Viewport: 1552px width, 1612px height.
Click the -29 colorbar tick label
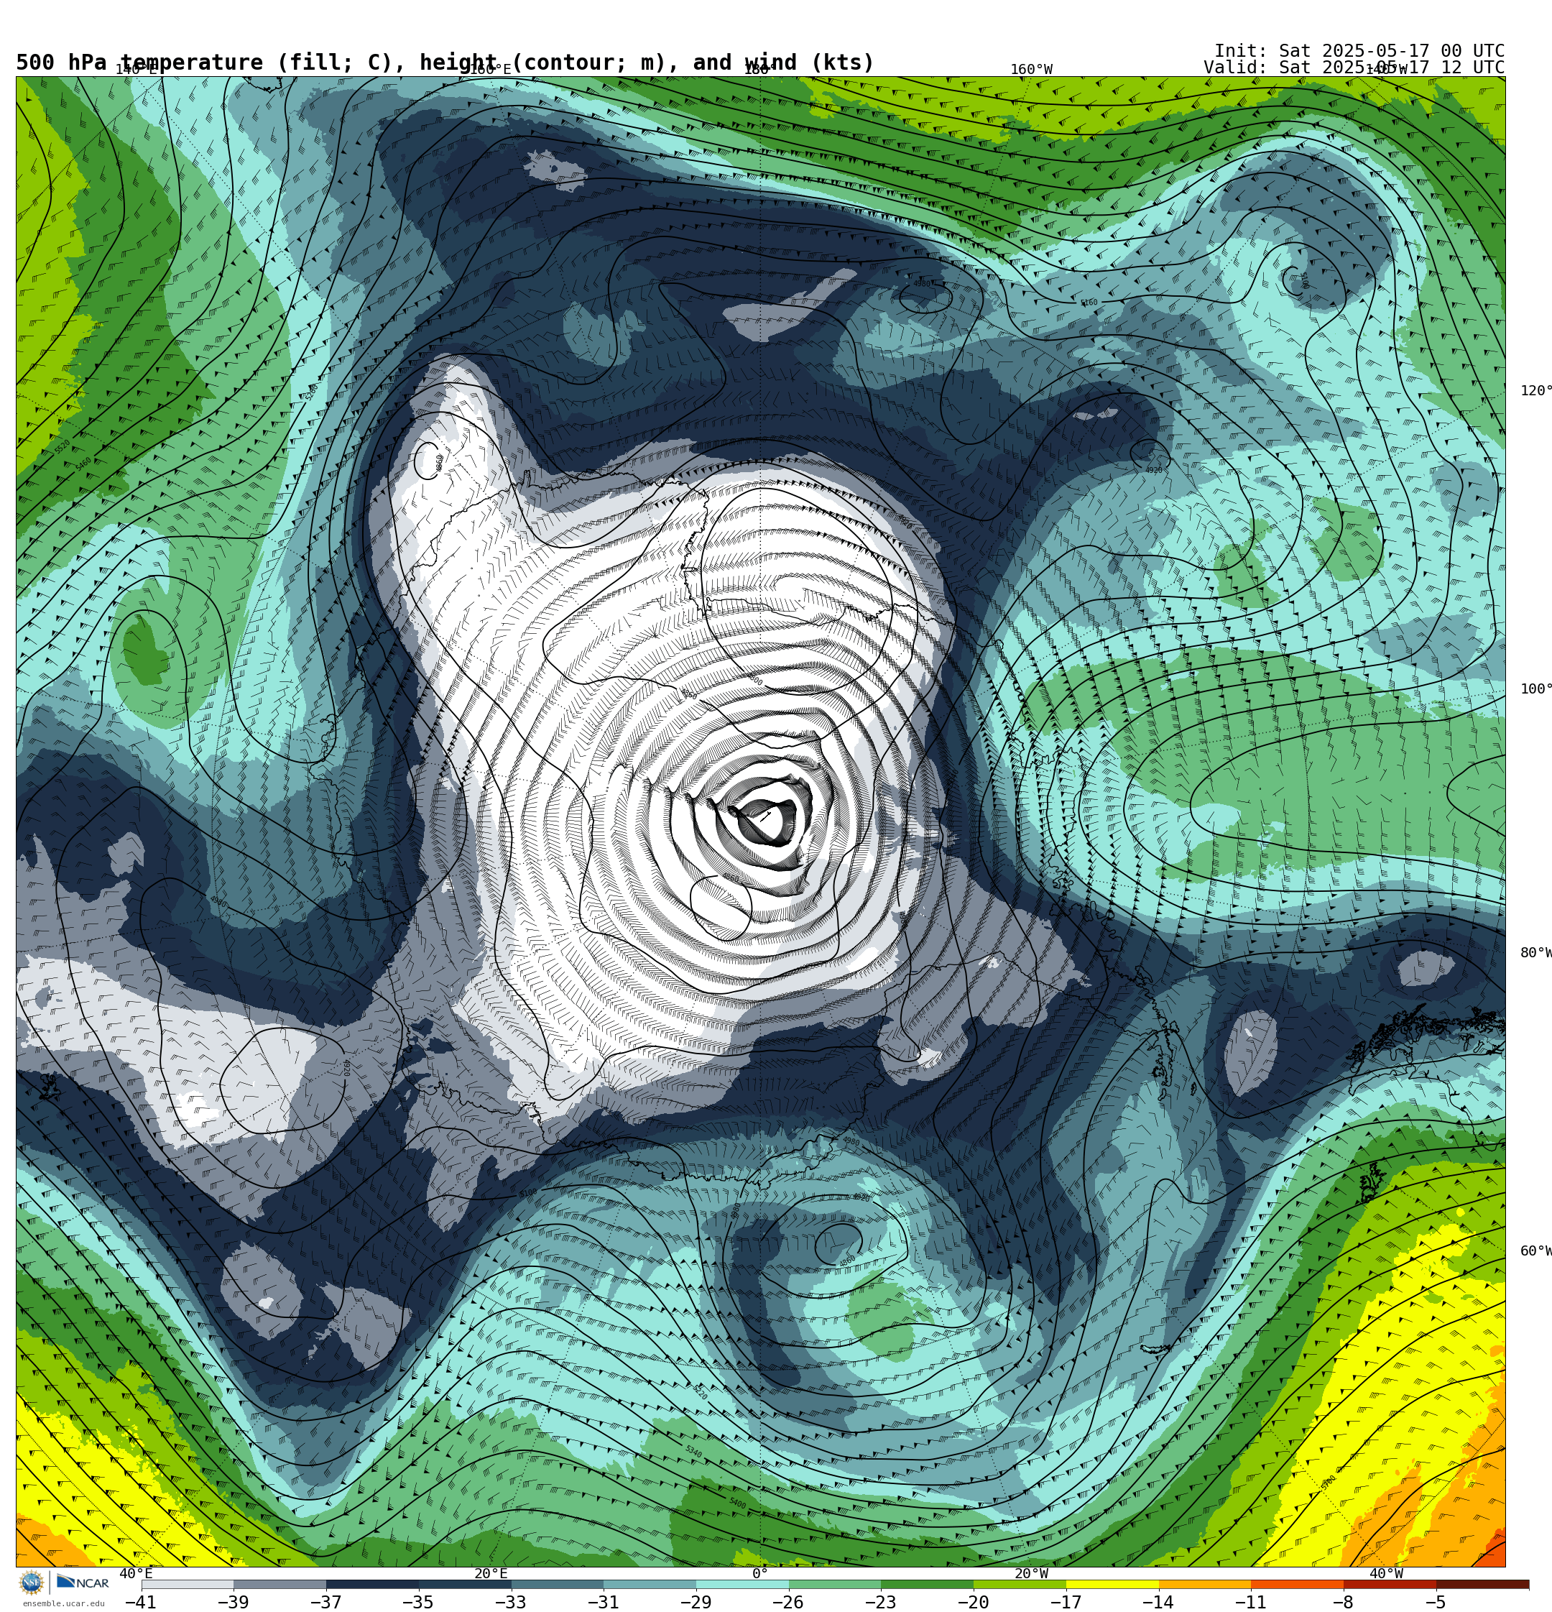click(x=696, y=1602)
